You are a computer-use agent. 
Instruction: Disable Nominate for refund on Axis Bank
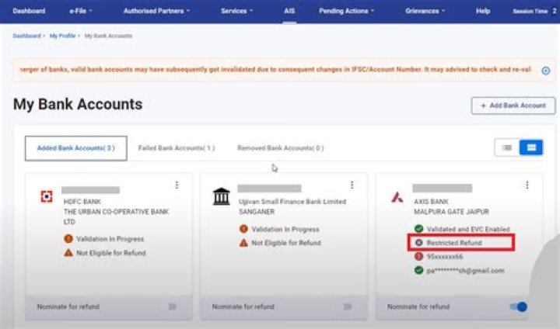tap(519, 306)
